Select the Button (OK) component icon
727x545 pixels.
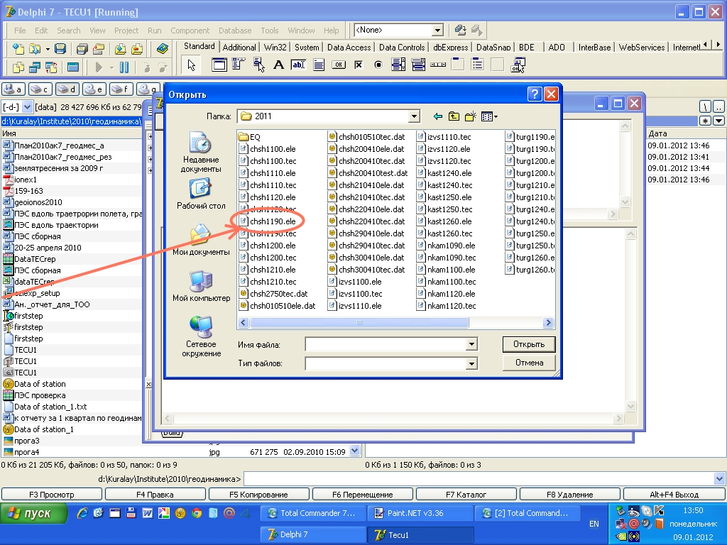339,65
